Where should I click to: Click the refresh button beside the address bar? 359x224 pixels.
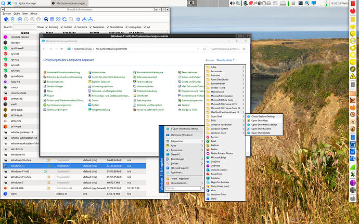click(x=204, y=49)
